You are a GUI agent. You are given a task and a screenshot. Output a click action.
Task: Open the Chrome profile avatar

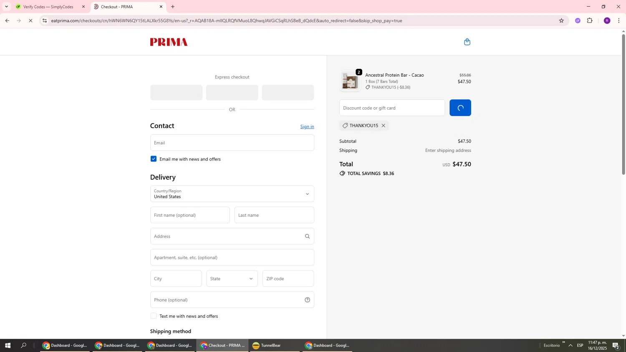pos(607,20)
